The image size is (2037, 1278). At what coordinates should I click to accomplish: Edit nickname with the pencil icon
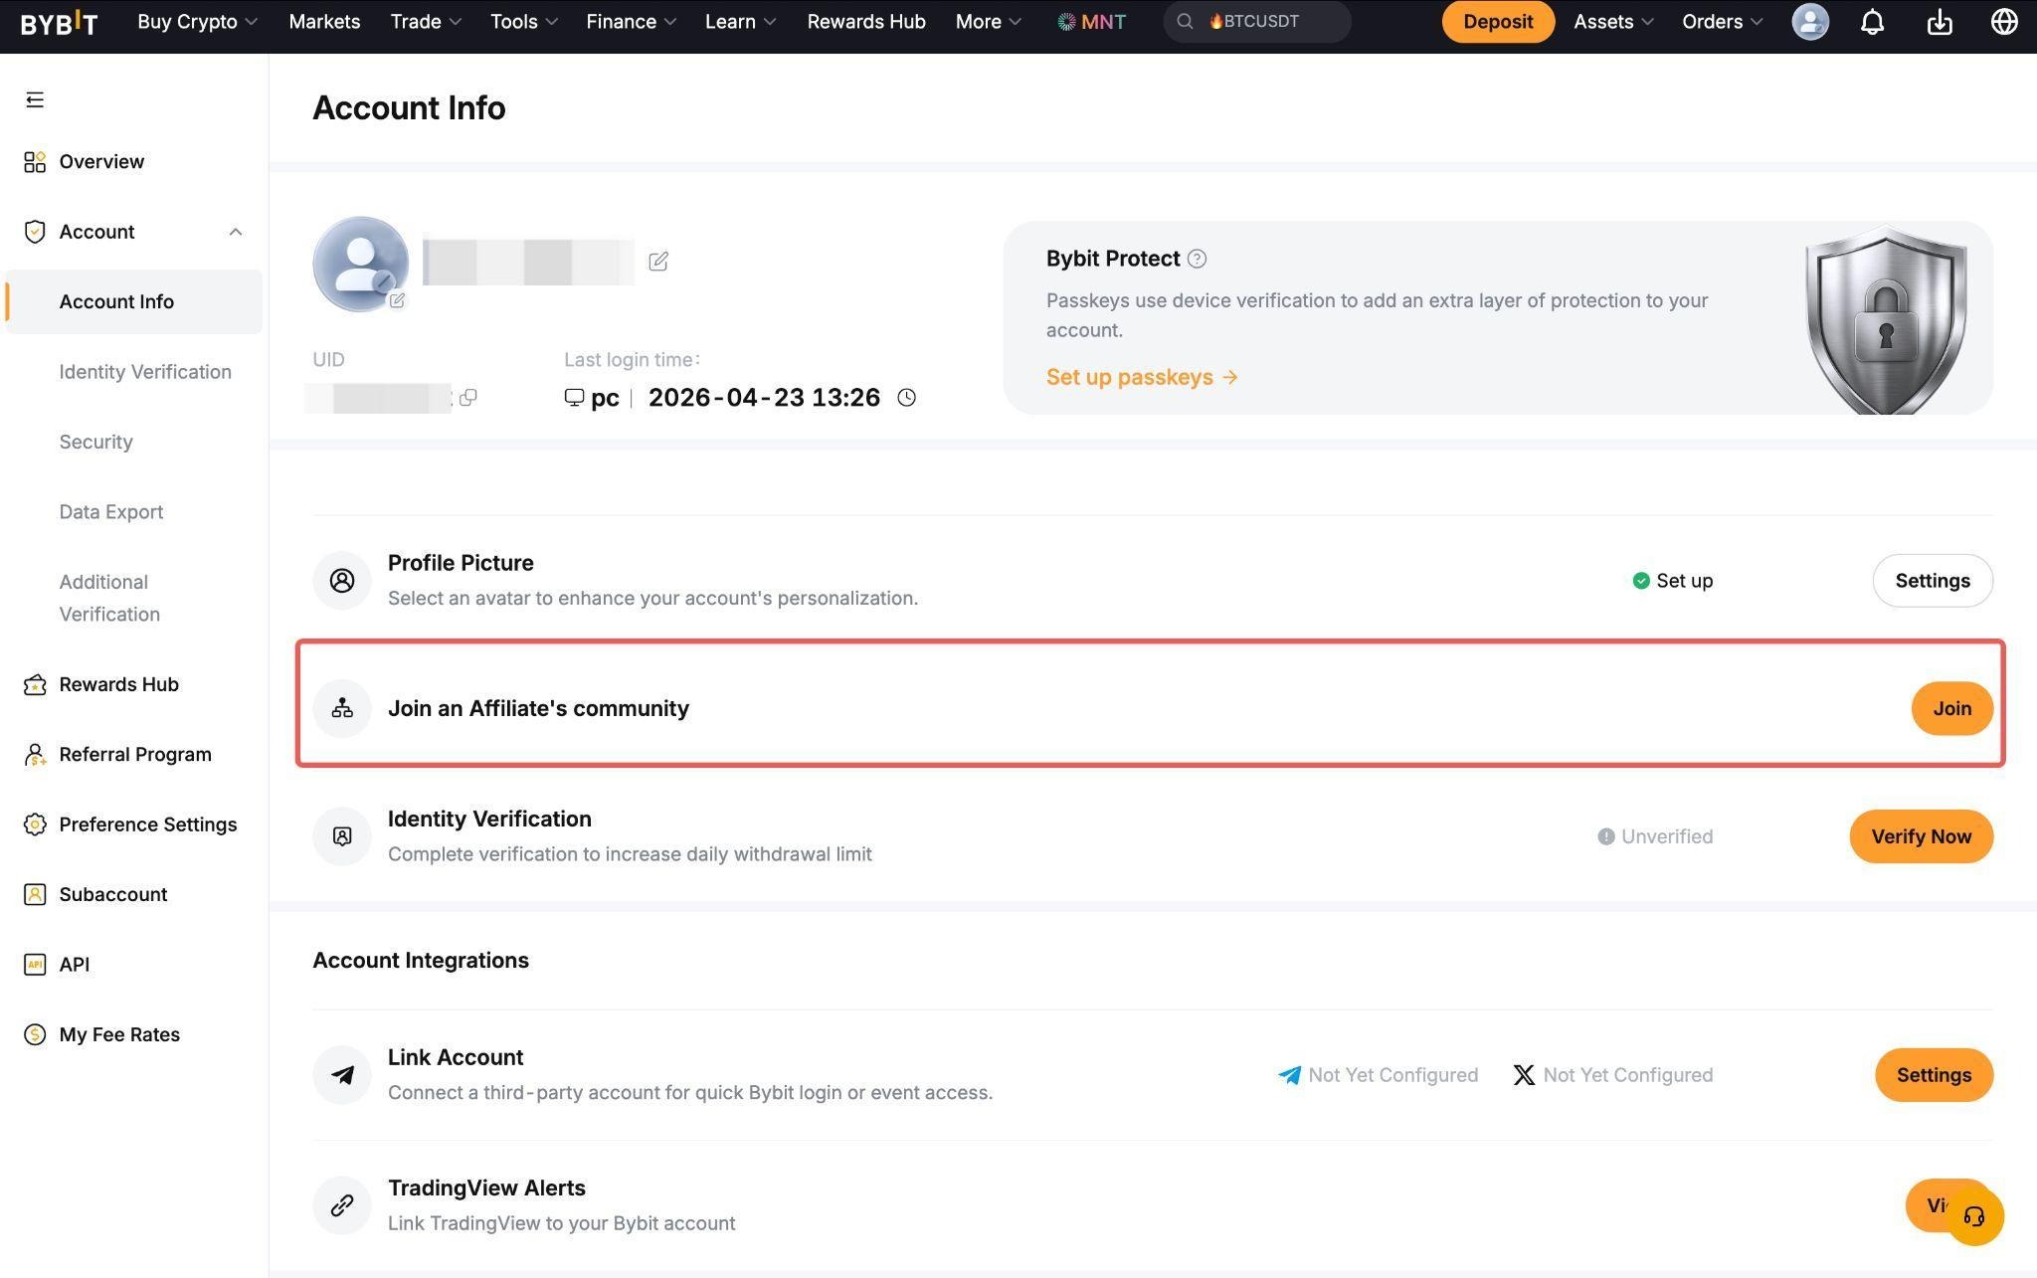658,262
